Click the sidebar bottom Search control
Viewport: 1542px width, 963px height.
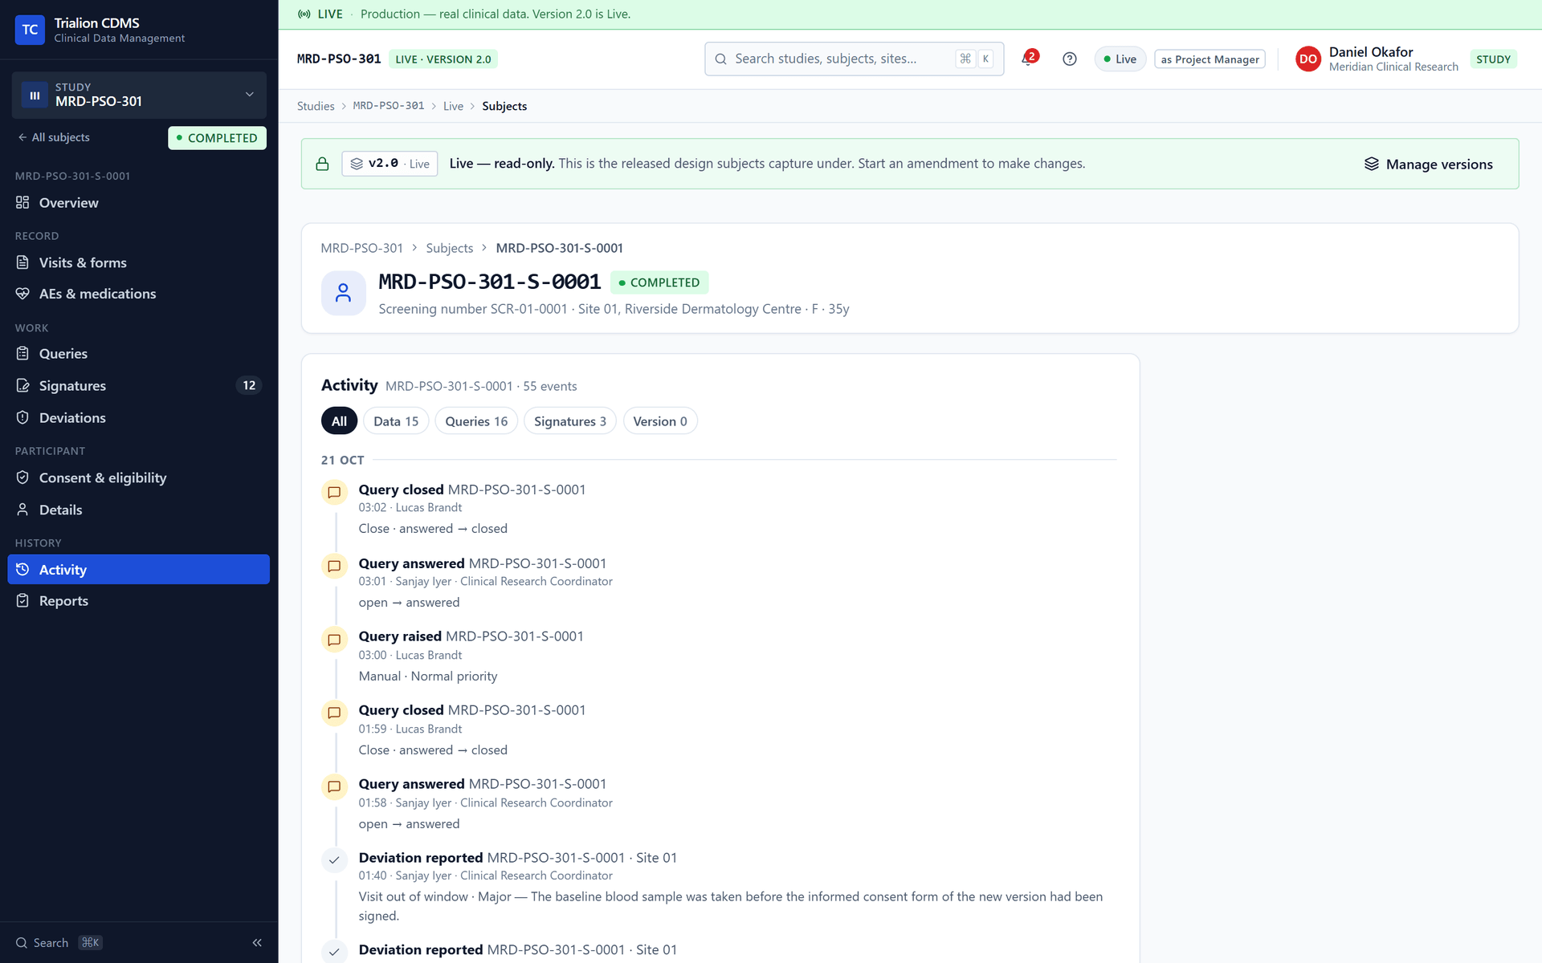coord(59,943)
